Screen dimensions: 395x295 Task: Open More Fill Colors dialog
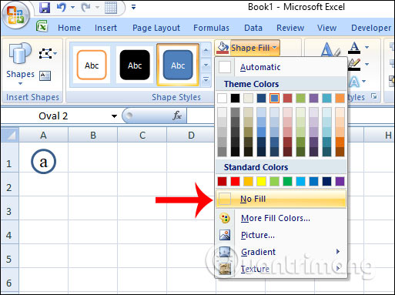click(x=281, y=218)
